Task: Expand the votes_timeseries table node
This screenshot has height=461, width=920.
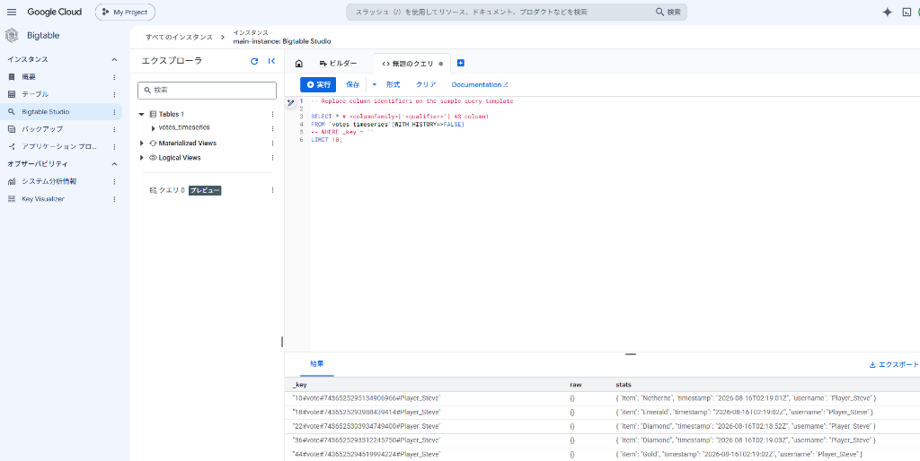Action: pyautogui.click(x=154, y=128)
